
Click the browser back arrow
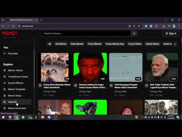point(3,26)
